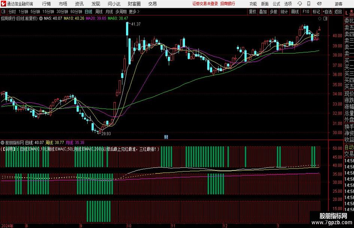Open the 市场 menu
This screenshot has height=228, width=354.
point(63,4)
